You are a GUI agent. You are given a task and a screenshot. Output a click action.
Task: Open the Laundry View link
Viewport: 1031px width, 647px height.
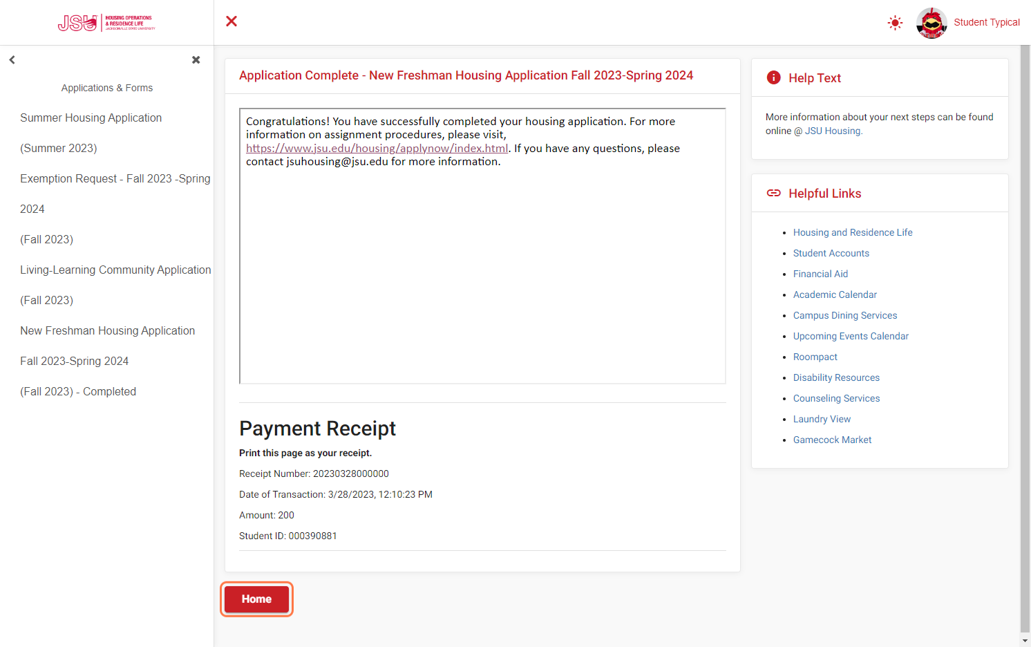click(x=822, y=420)
